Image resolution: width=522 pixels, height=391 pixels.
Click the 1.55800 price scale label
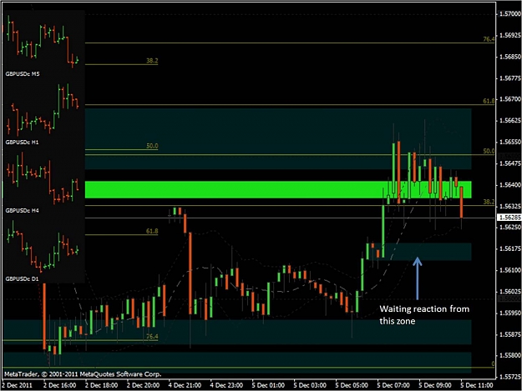click(x=510, y=355)
